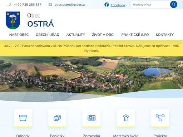The height and width of the screenshot is (137, 183).
Task: Click the phone number +420 739 286 887
Action: pos(28,5)
